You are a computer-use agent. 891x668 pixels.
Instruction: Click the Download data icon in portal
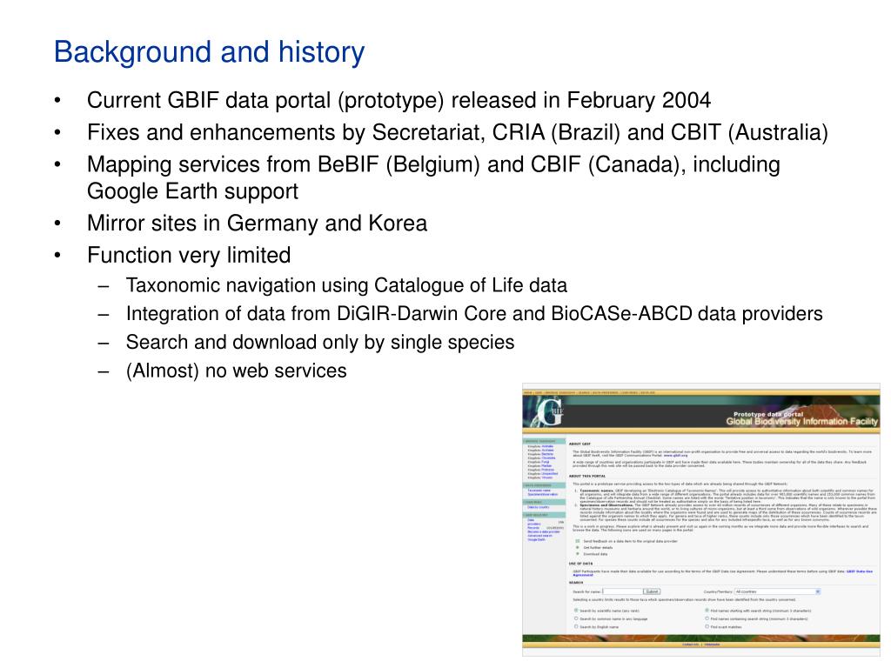point(578,554)
